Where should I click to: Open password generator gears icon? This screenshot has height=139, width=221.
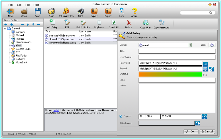pos(212,69)
